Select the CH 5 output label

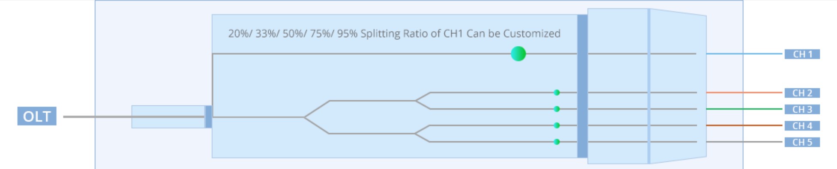802,142
